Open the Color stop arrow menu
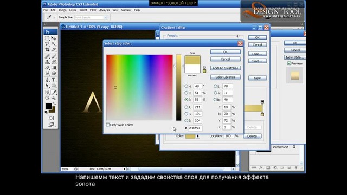This screenshot has width=347, height=195. (x=198, y=136)
